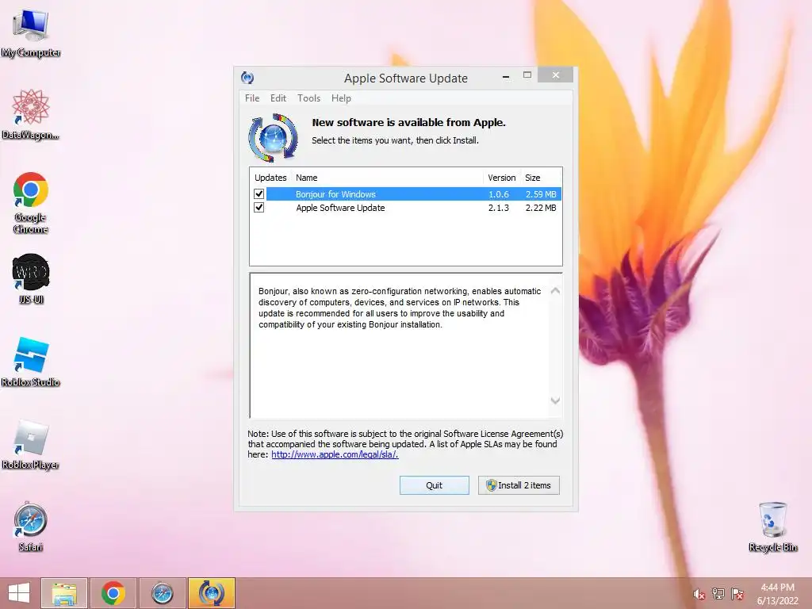Click Apple Software Update taskbar icon
Screen dimensions: 812x609
point(211,593)
